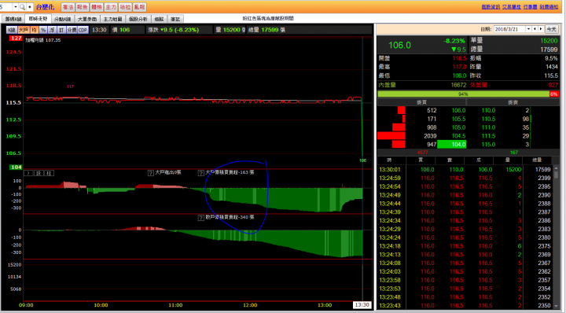The width and height of the screenshot is (566, 313).
Task: Open the 筆記 tab
Action: [175, 19]
